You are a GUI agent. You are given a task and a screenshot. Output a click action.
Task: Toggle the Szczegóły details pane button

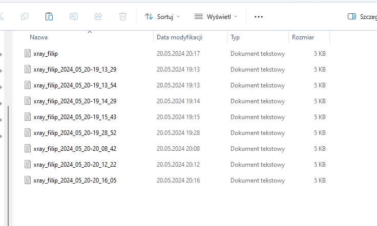tap(362, 16)
